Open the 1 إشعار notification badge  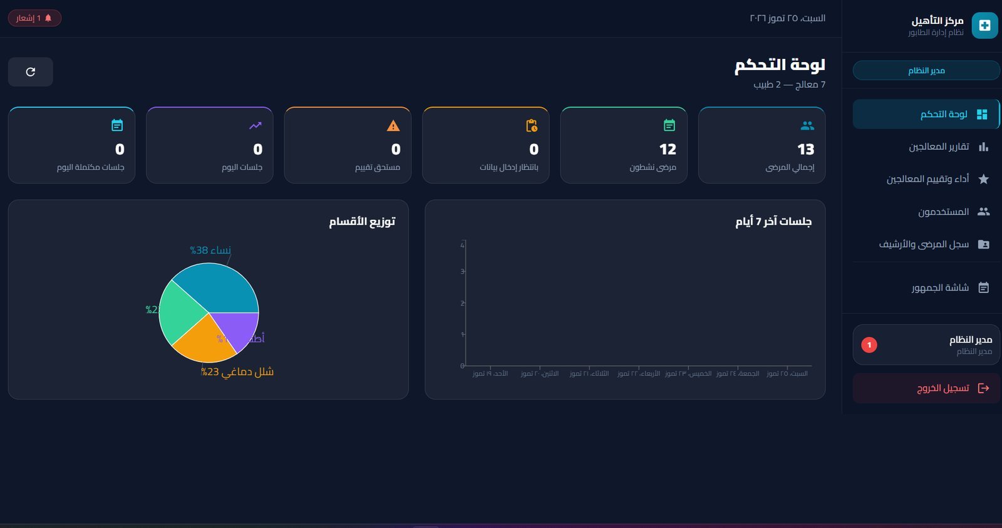click(34, 18)
